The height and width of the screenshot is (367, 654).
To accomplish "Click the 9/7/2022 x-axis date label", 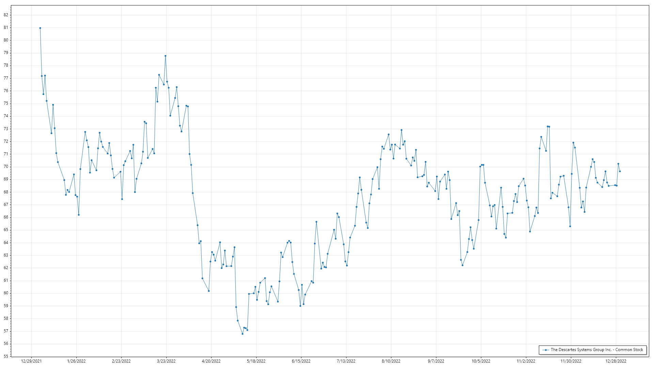I will click(x=436, y=361).
